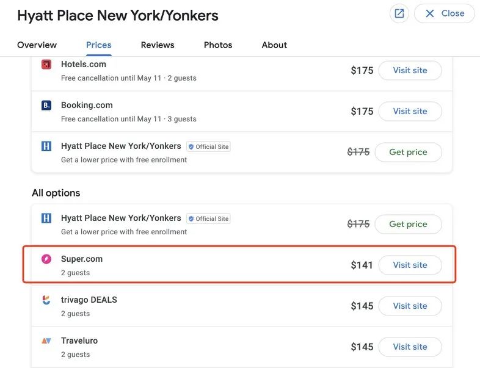Click the Traveluro provider name
Image resolution: width=480 pixels, height=368 pixels.
[x=79, y=341]
